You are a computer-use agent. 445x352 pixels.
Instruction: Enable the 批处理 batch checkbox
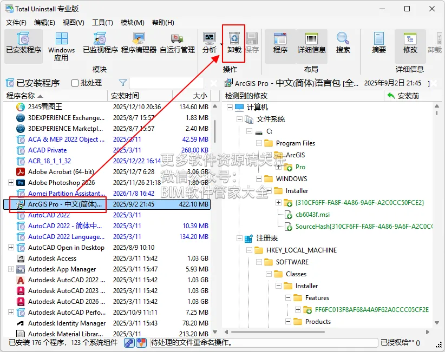tap(75, 83)
